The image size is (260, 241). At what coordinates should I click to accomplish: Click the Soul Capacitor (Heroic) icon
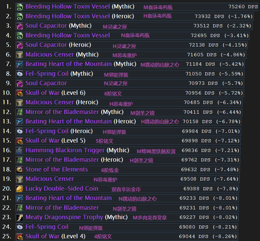point(19,45)
